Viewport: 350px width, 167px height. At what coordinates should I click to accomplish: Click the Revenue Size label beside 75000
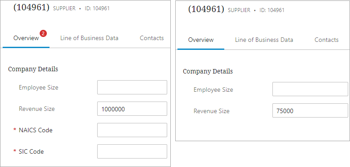212,111
